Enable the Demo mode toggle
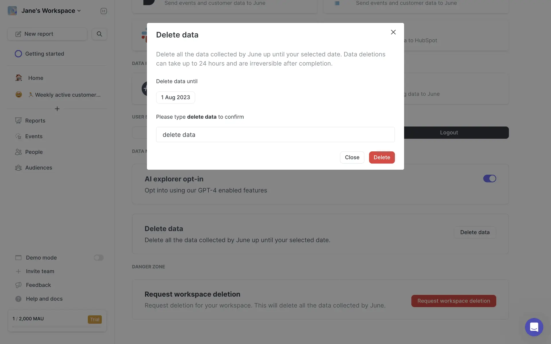 pyautogui.click(x=98, y=258)
